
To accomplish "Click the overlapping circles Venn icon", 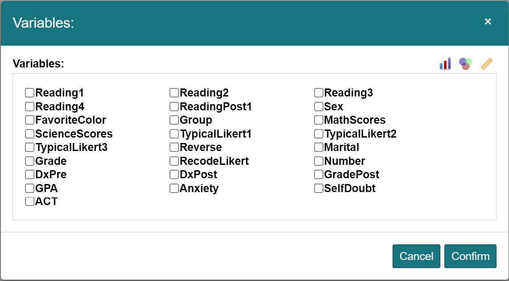I will click(x=465, y=64).
